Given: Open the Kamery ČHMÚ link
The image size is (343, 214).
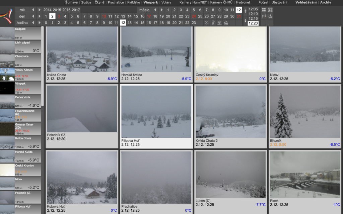Looking at the screenshot, I should 221,2.
